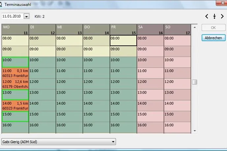This screenshot has height=151, width=227.
Task: Click the Abbrechen button
Action: (213, 38)
